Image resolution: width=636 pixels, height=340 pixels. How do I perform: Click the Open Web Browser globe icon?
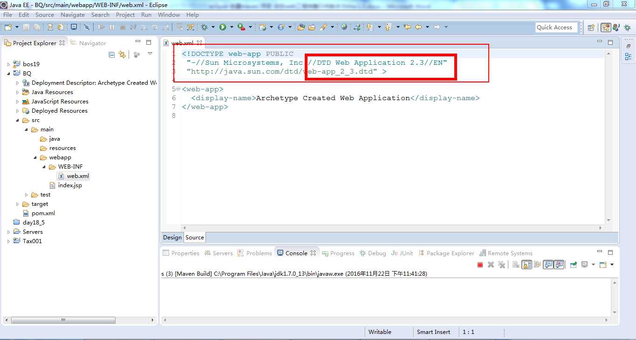(x=344, y=27)
